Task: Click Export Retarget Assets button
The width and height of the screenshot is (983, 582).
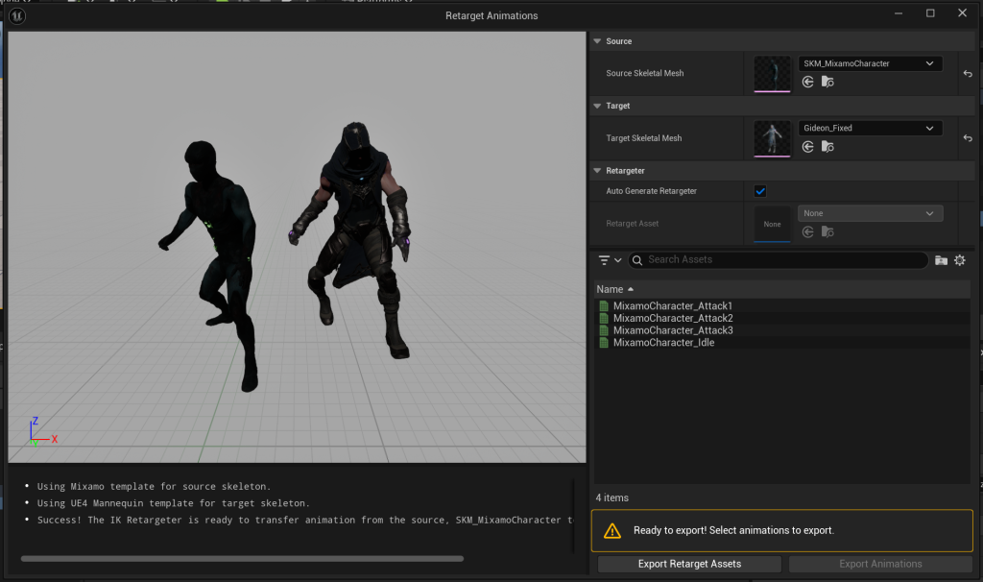Action: (689, 564)
